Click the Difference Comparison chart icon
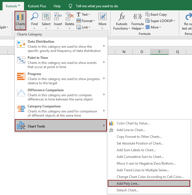The image size is (192, 195). point(21,93)
